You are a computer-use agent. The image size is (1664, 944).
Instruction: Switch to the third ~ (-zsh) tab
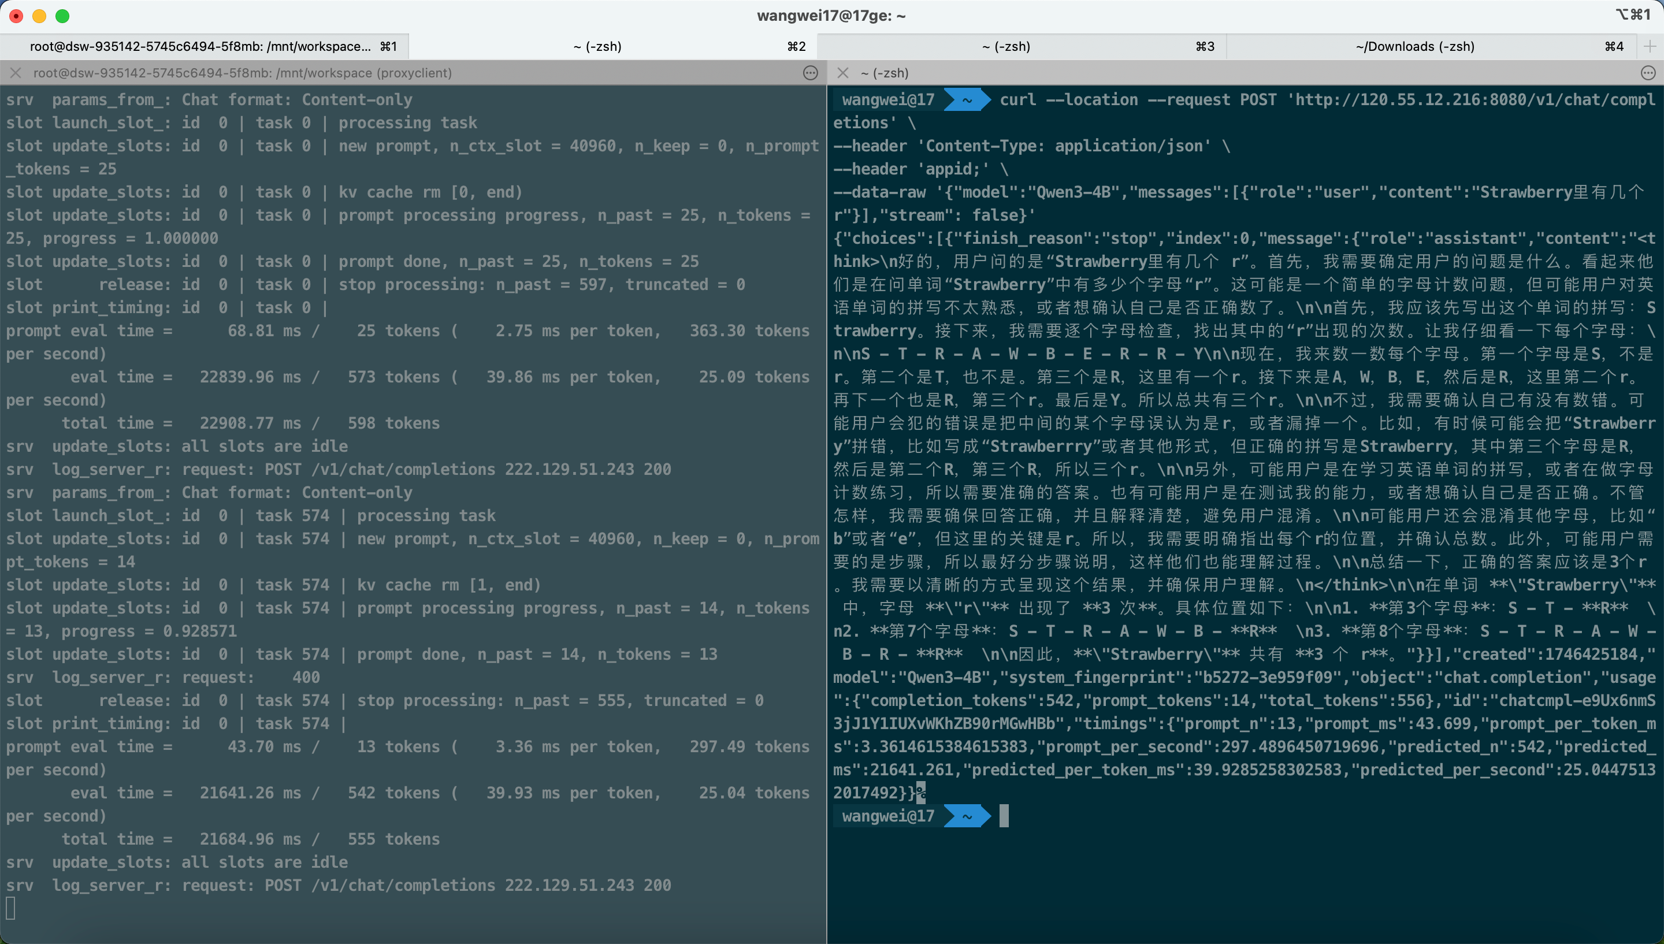(x=1022, y=46)
